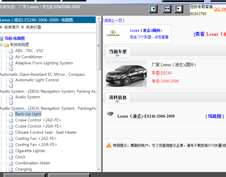
Task: Click the 年份:2006-2009 text
Action: click(x=165, y=81)
